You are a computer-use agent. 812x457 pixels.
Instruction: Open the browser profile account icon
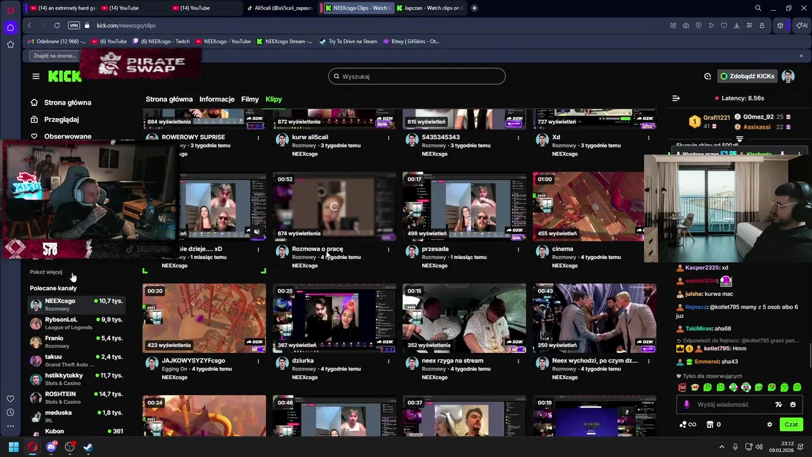762,25
